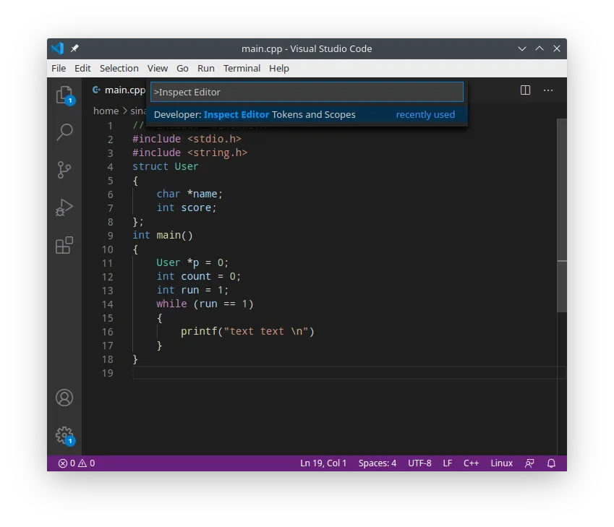Click the home breadcrumb segment
This screenshot has height=527, width=614.
pos(106,111)
